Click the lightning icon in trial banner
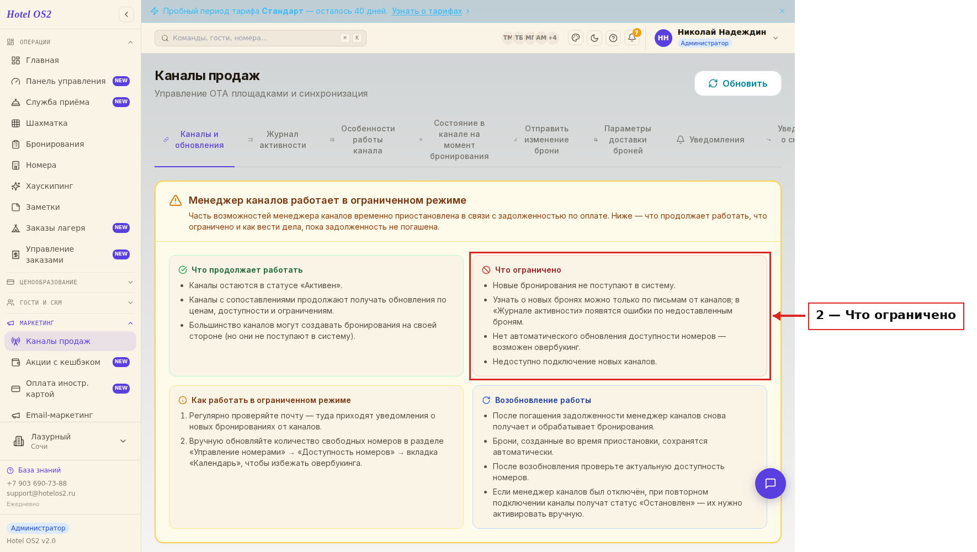The image size is (977, 552). (x=155, y=11)
